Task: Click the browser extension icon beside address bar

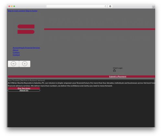Action: [110, 6]
